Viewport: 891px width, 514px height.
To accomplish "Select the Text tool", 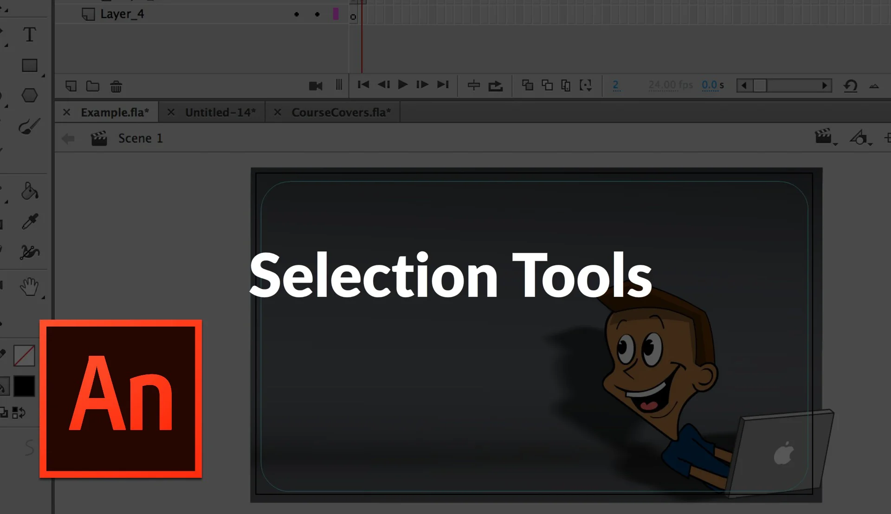I will click(x=29, y=34).
